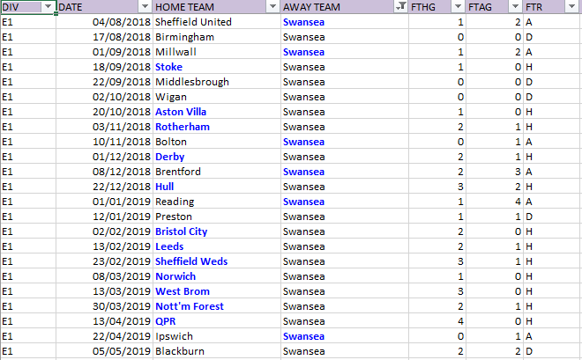The width and height of the screenshot is (582, 360).
Task: Select the Sheffield United cell
Action: (216, 22)
